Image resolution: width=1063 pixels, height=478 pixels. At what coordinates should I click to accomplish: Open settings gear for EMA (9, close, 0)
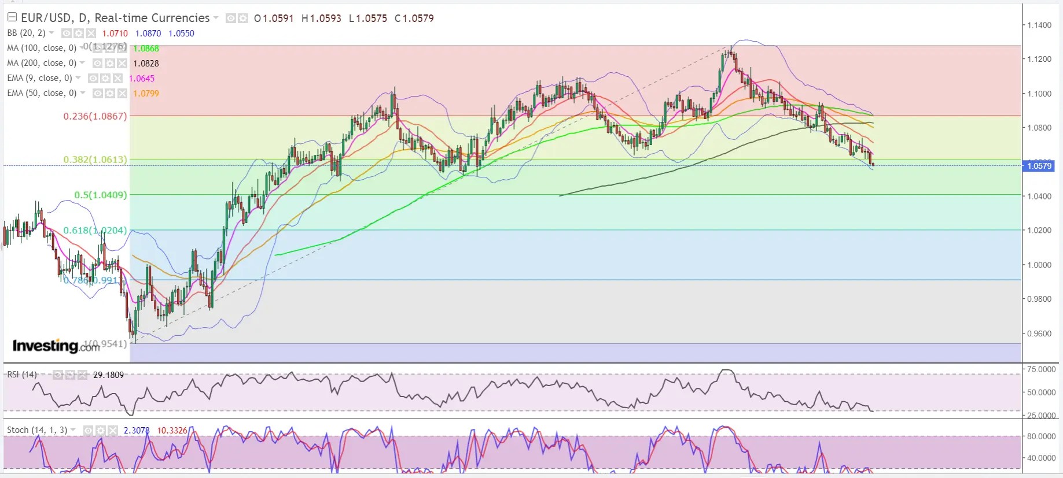pos(105,78)
